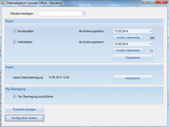Click the record count 389
Viewport: 169px width, 127px height.
(x=152, y=38)
